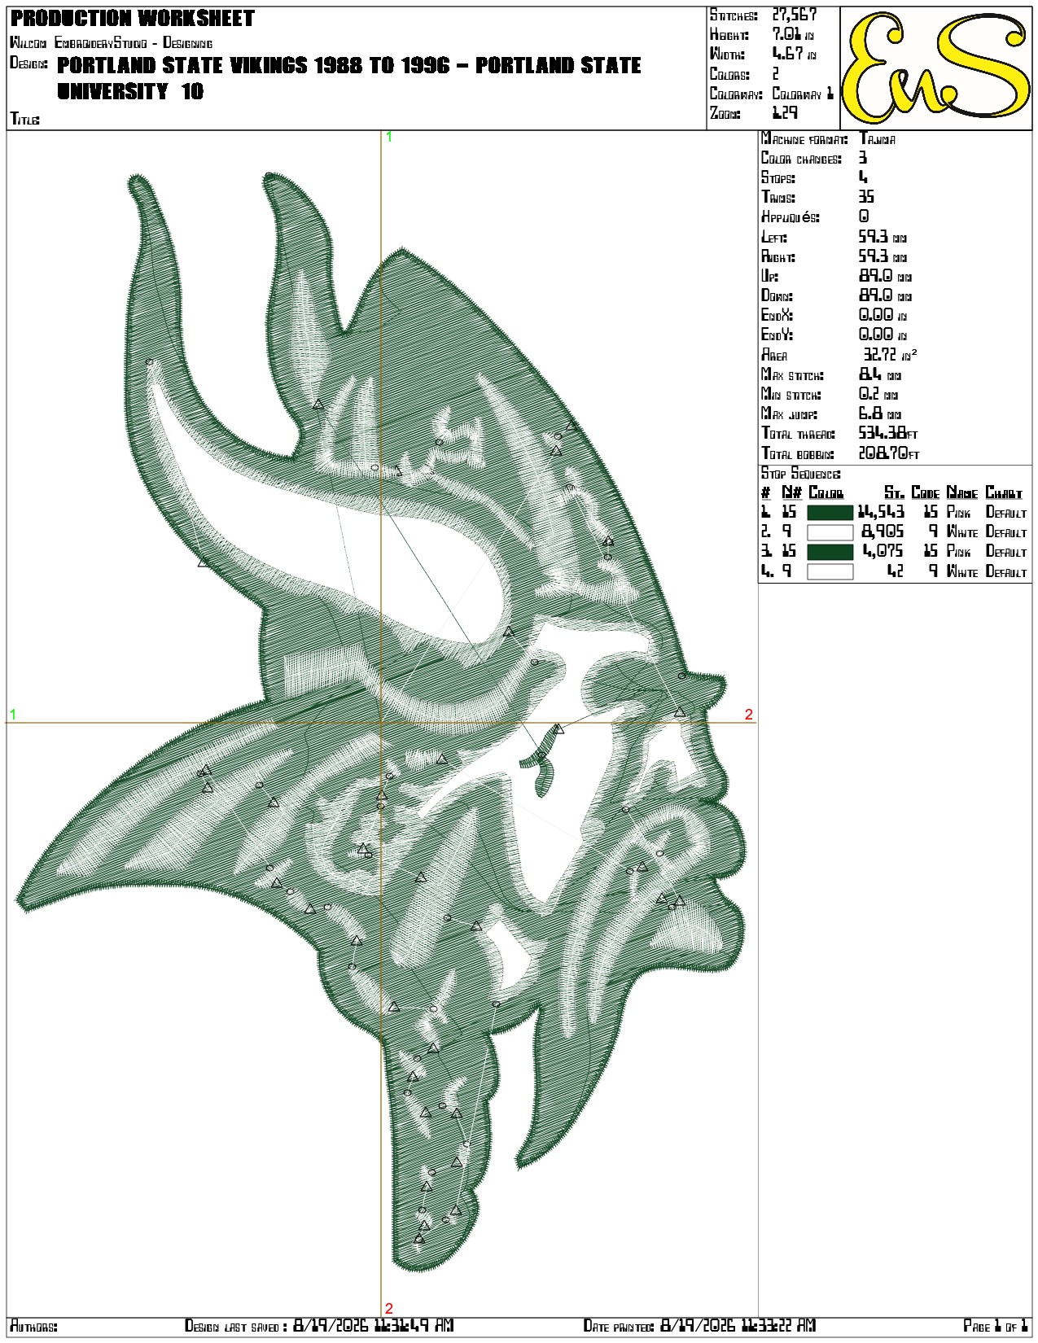Click the total thread value 534.38ft

point(888,433)
